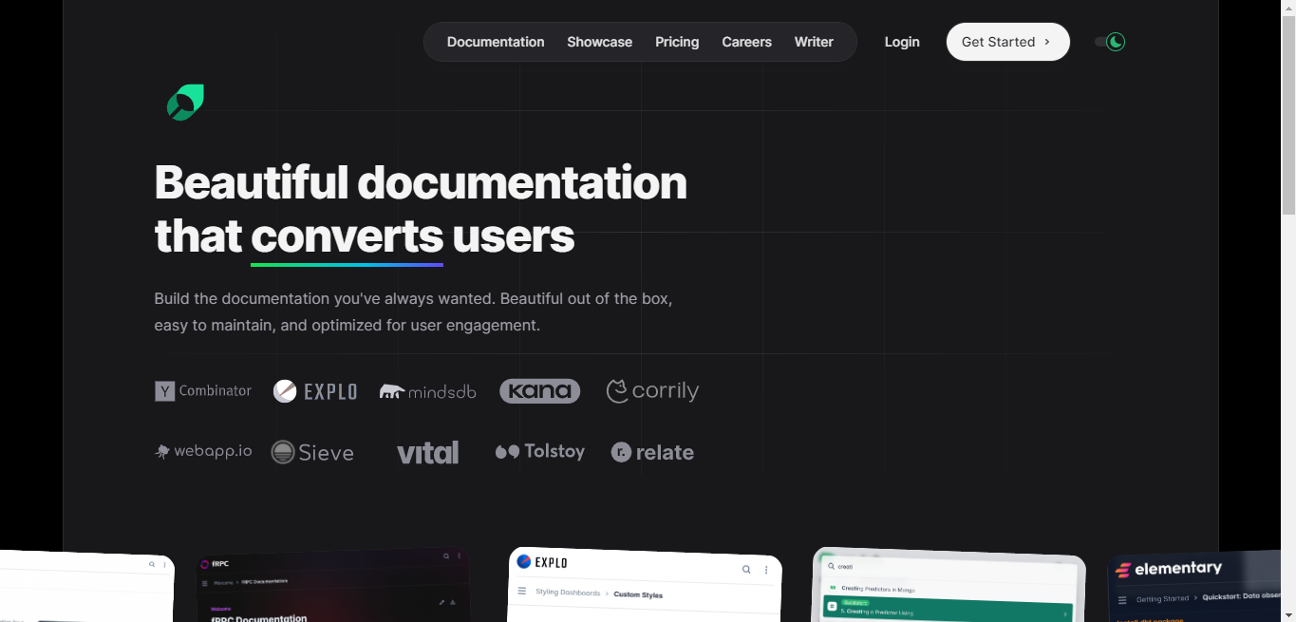Viewport: 1296px width, 622px height.
Task: Open kebab menu in fRPC docs card
Action: click(x=460, y=556)
